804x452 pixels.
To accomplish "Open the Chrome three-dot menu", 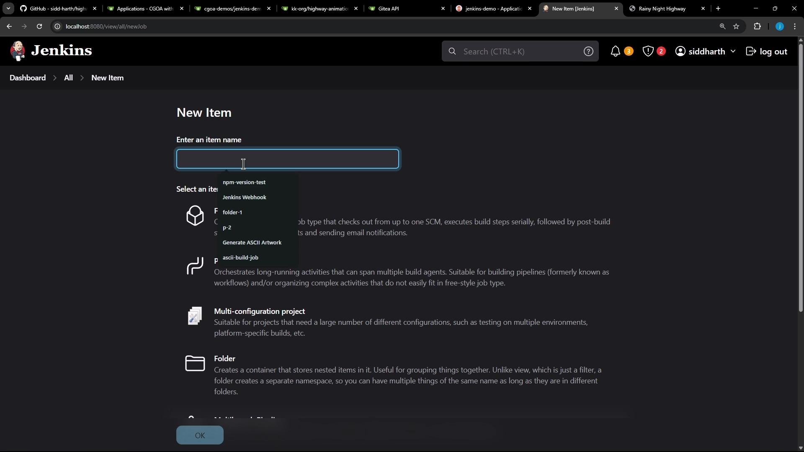I will click(x=795, y=26).
